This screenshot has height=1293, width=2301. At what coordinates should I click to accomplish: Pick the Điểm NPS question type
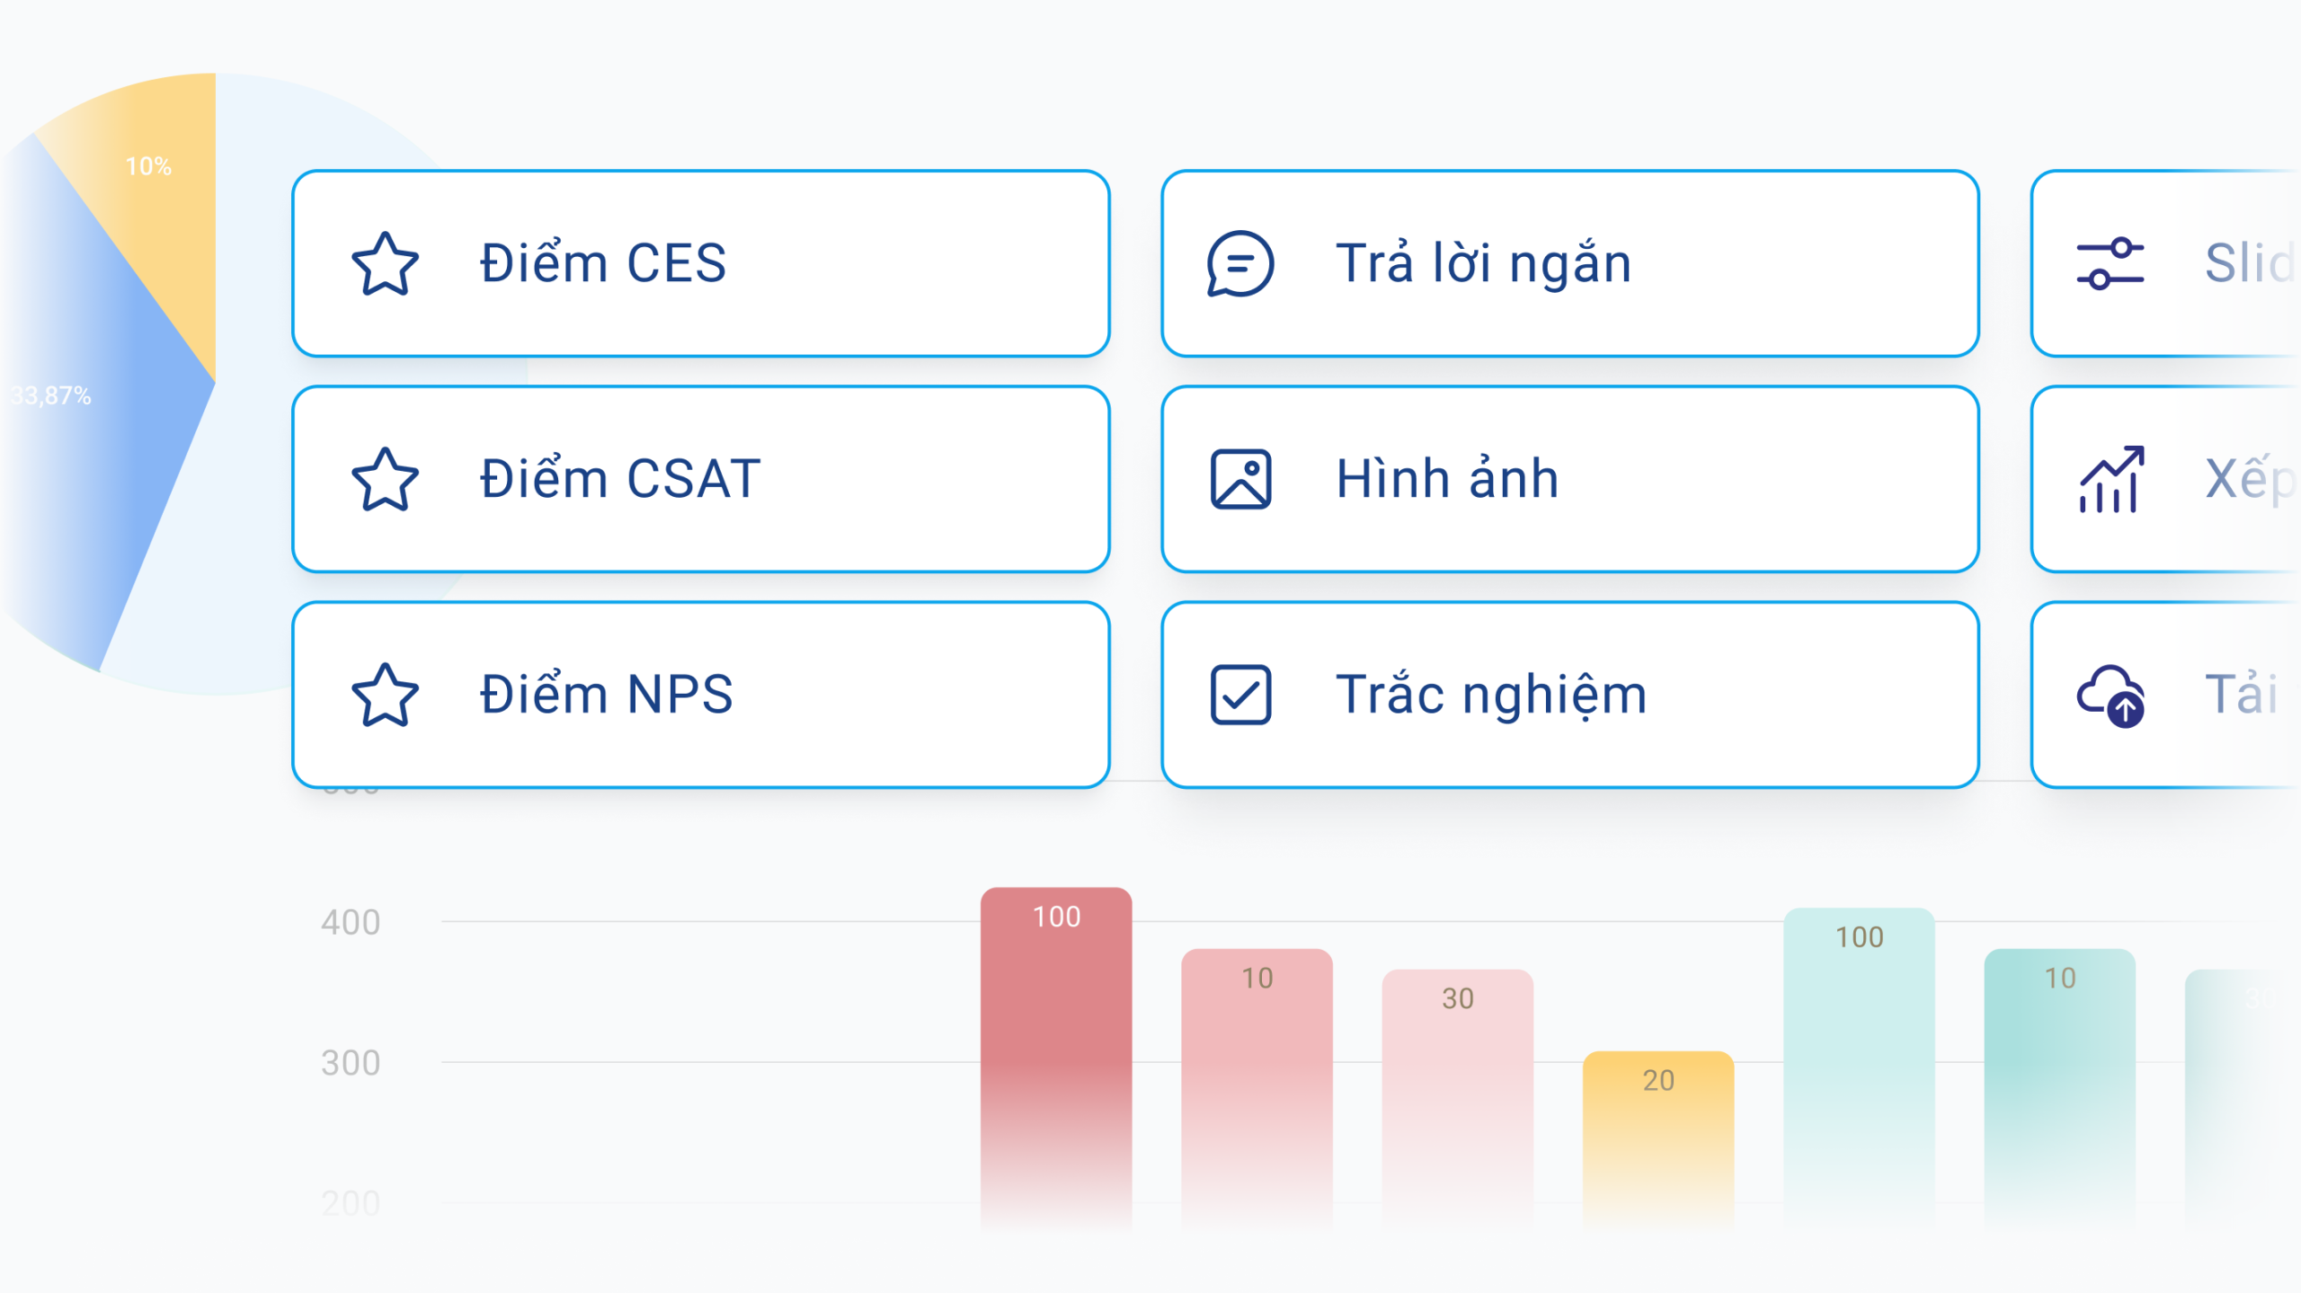coord(701,695)
